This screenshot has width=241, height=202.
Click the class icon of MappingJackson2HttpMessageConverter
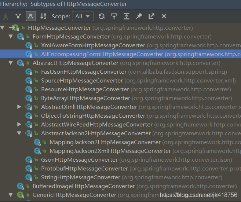point(37,142)
